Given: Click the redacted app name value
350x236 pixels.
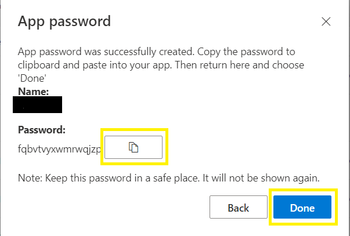Looking at the screenshot, I should point(41,106).
